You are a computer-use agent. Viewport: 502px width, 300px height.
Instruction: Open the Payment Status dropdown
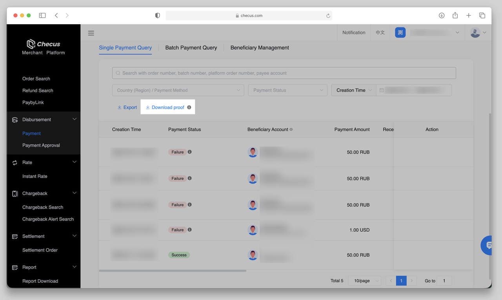tap(287, 90)
